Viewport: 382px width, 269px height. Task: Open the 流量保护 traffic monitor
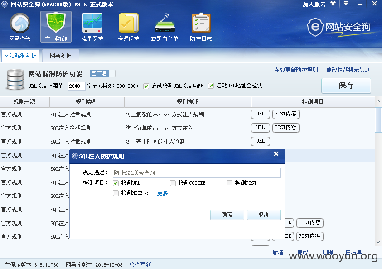[x=92, y=27]
